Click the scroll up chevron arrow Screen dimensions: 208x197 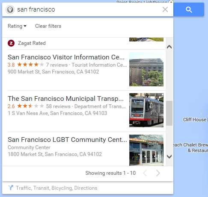pyautogui.click(x=169, y=47)
